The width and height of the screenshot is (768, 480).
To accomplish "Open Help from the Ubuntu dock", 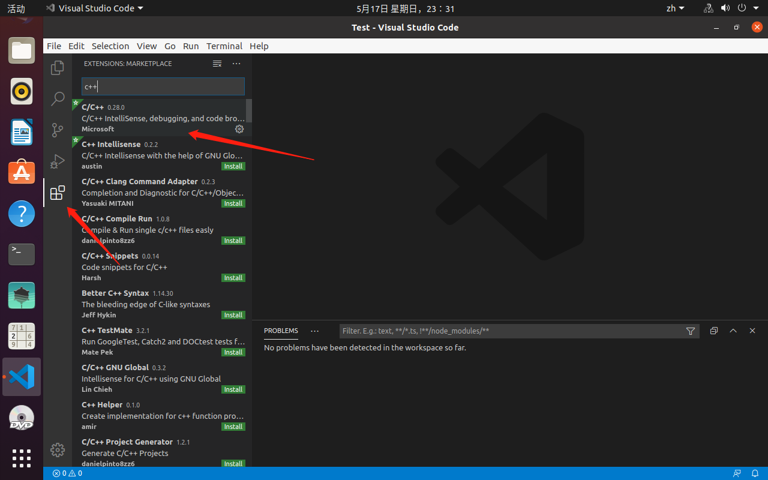I will point(22,214).
